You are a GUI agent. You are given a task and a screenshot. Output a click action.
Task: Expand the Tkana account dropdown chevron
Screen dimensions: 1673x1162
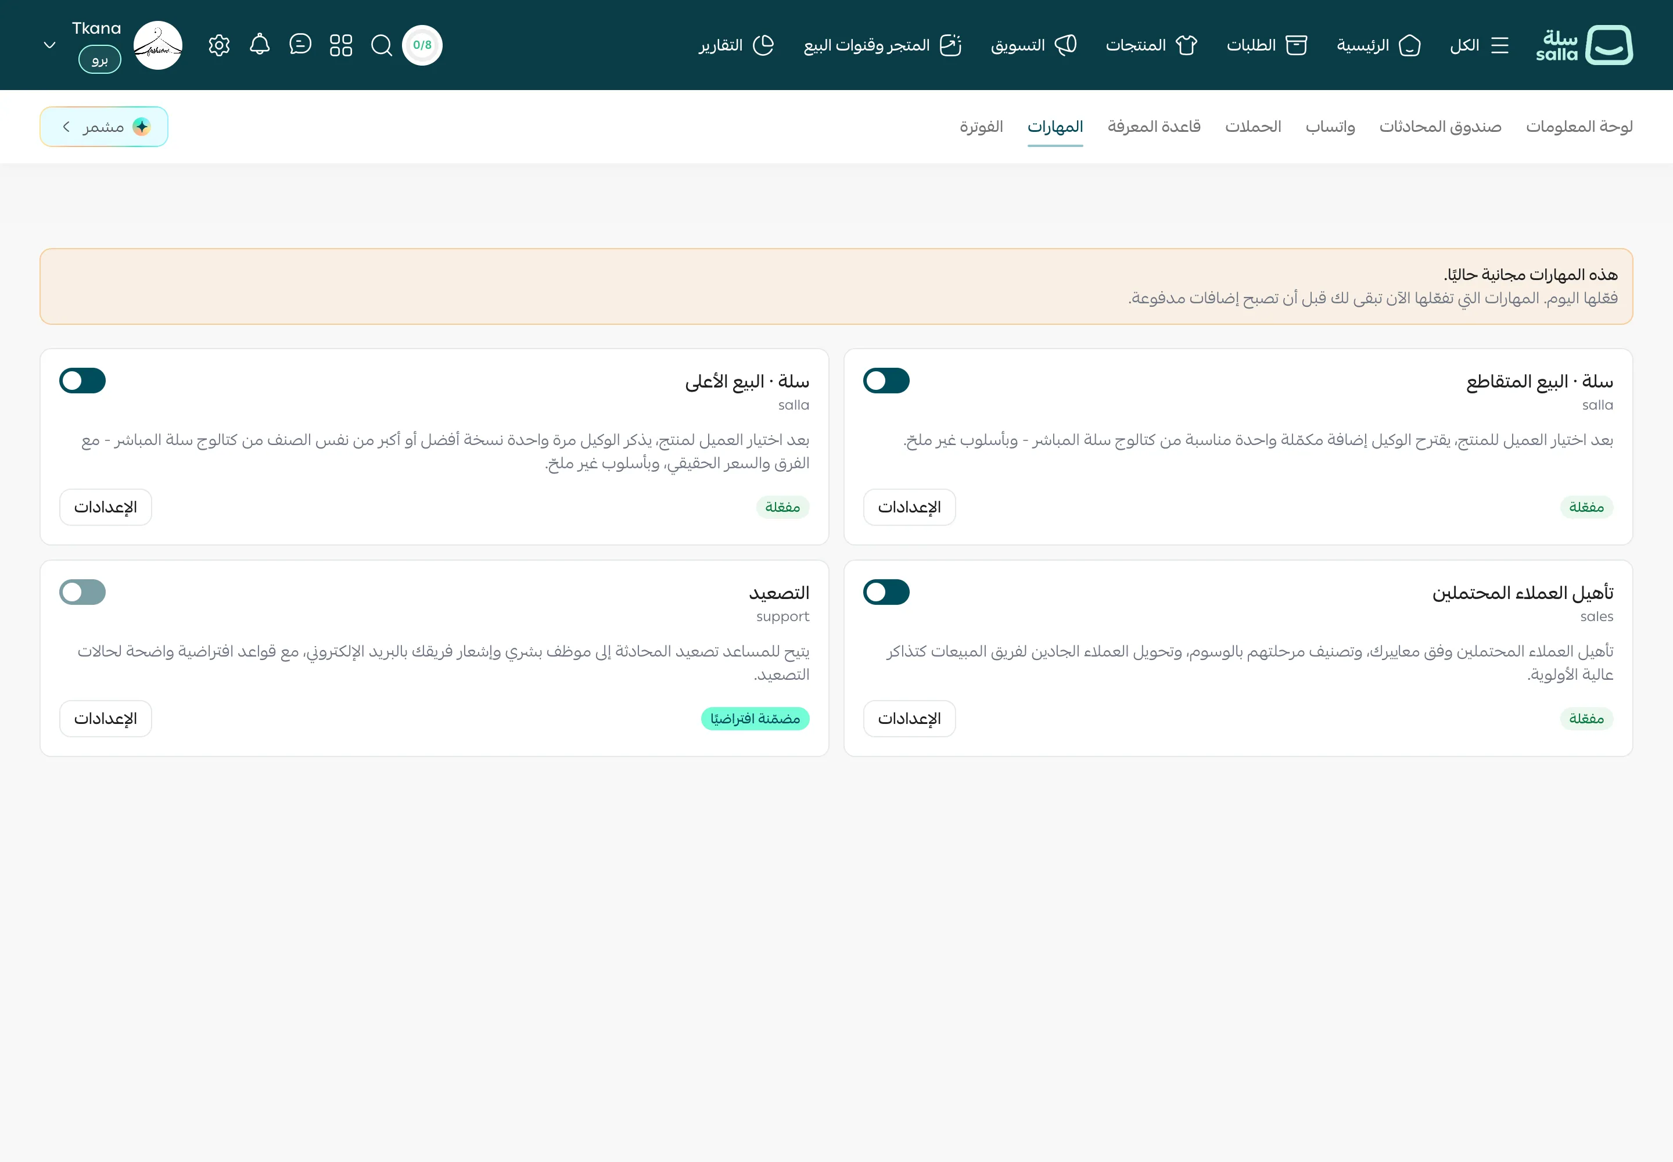click(49, 45)
